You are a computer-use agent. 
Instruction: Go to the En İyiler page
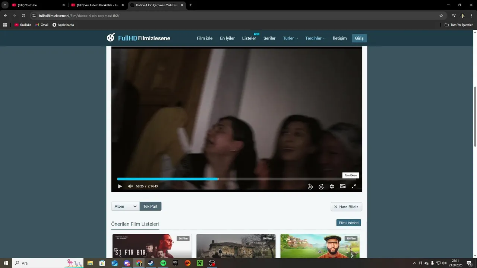click(x=227, y=38)
